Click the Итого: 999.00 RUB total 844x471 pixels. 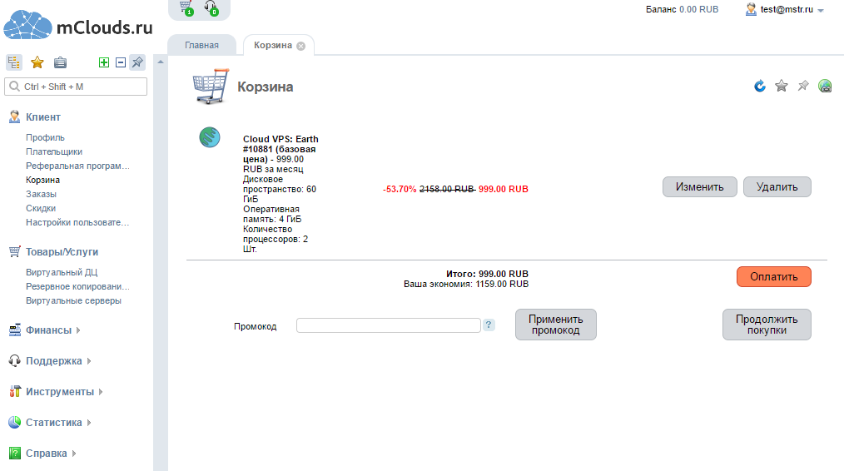(x=487, y=274)
